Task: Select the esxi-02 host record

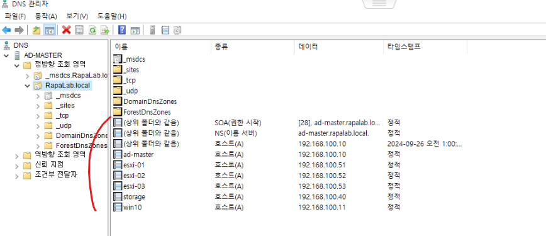Action: (x=135, y=176)
